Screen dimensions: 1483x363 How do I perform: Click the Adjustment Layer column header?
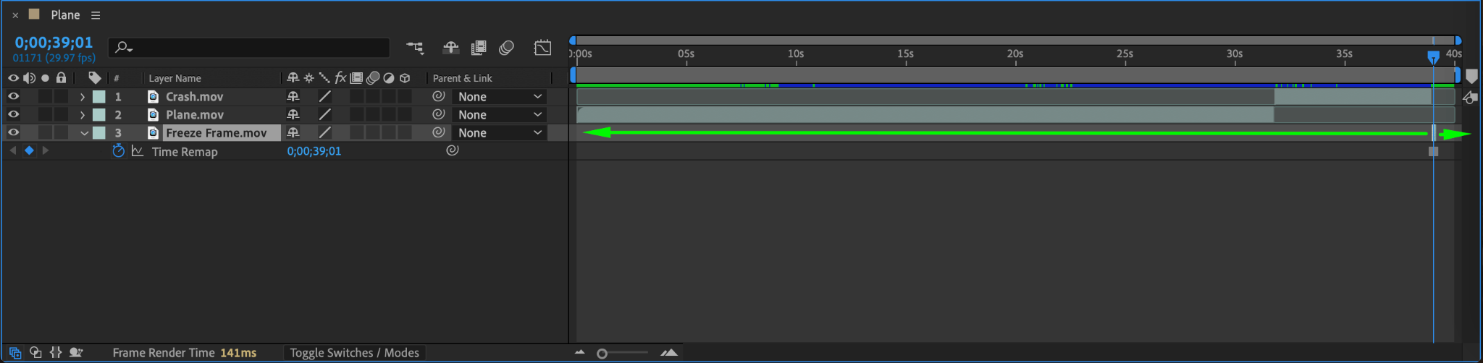(389, 77)
